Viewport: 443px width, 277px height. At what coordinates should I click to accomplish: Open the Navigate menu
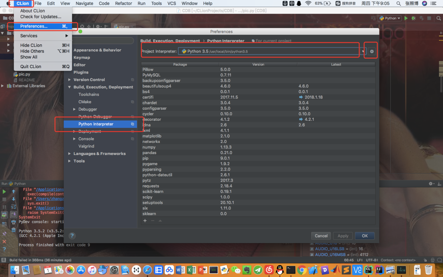pos(84,3)
